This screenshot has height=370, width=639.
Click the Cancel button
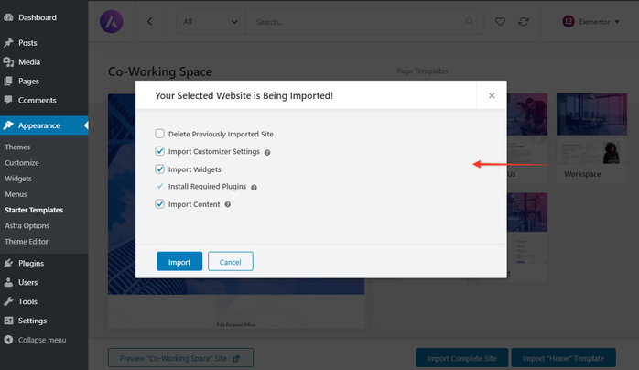[231, 261]
